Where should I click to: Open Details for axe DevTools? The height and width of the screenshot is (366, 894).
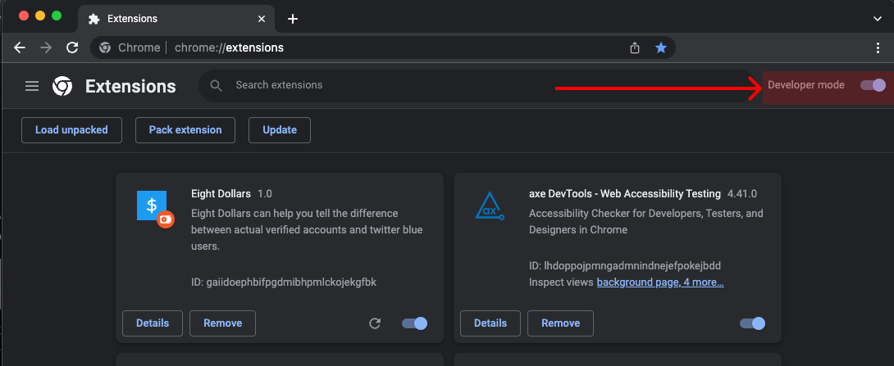click(490, 323)
